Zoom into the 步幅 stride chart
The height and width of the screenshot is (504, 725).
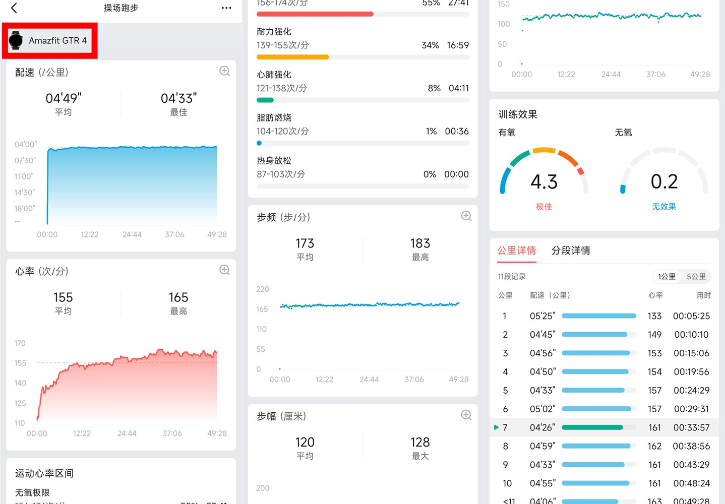(x=466, y=415)
